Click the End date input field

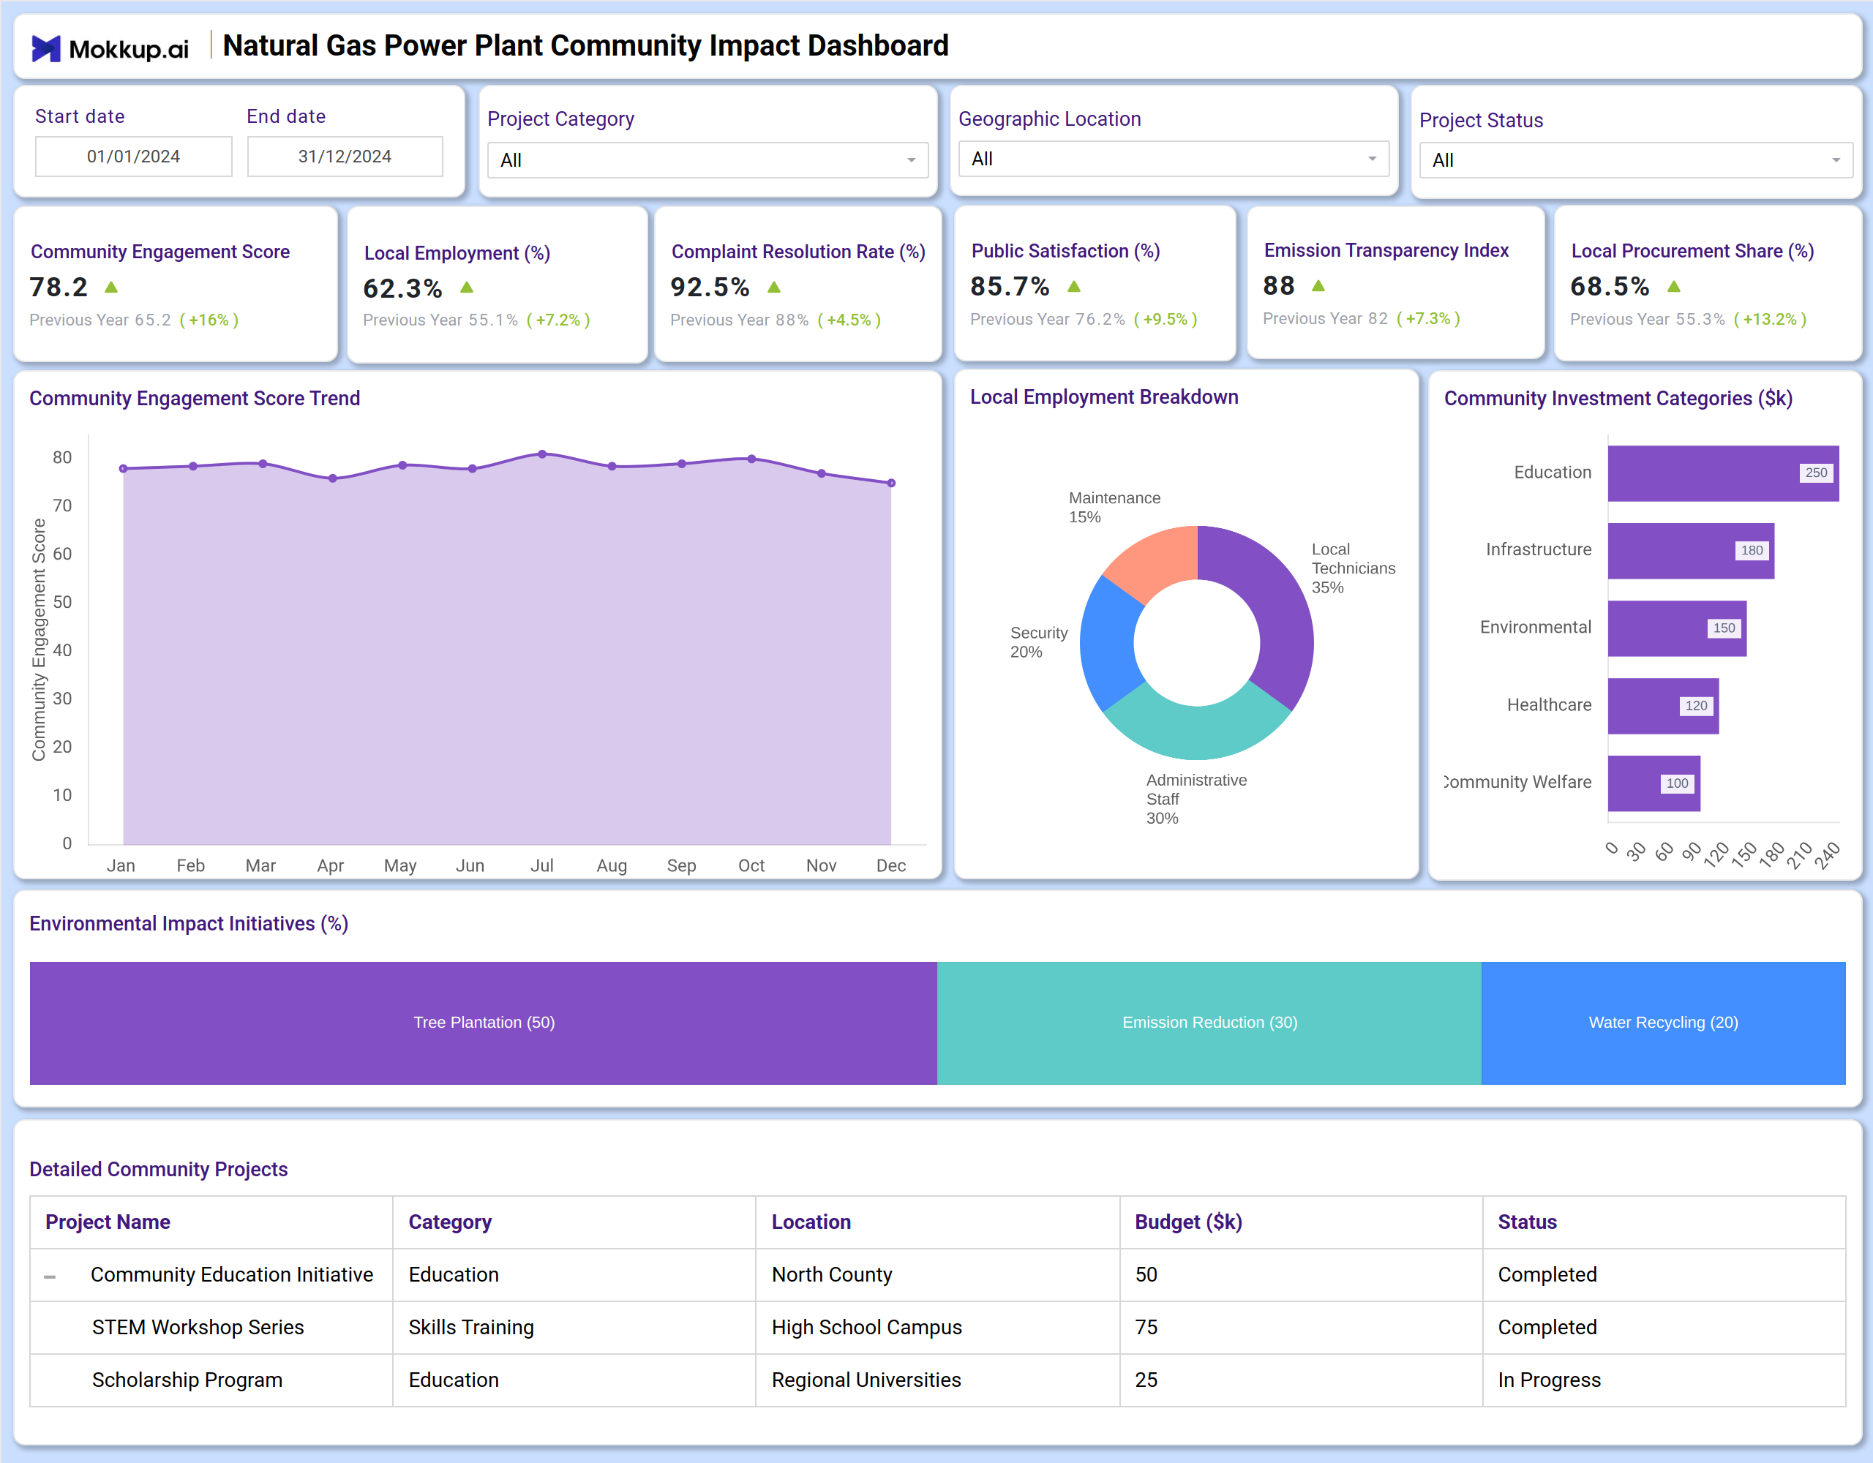click(x=345, y=156)
